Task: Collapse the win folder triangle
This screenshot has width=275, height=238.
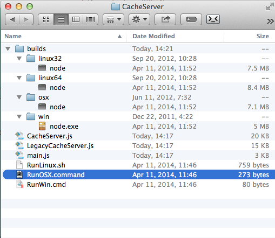Action: click(x=19, y=117)
